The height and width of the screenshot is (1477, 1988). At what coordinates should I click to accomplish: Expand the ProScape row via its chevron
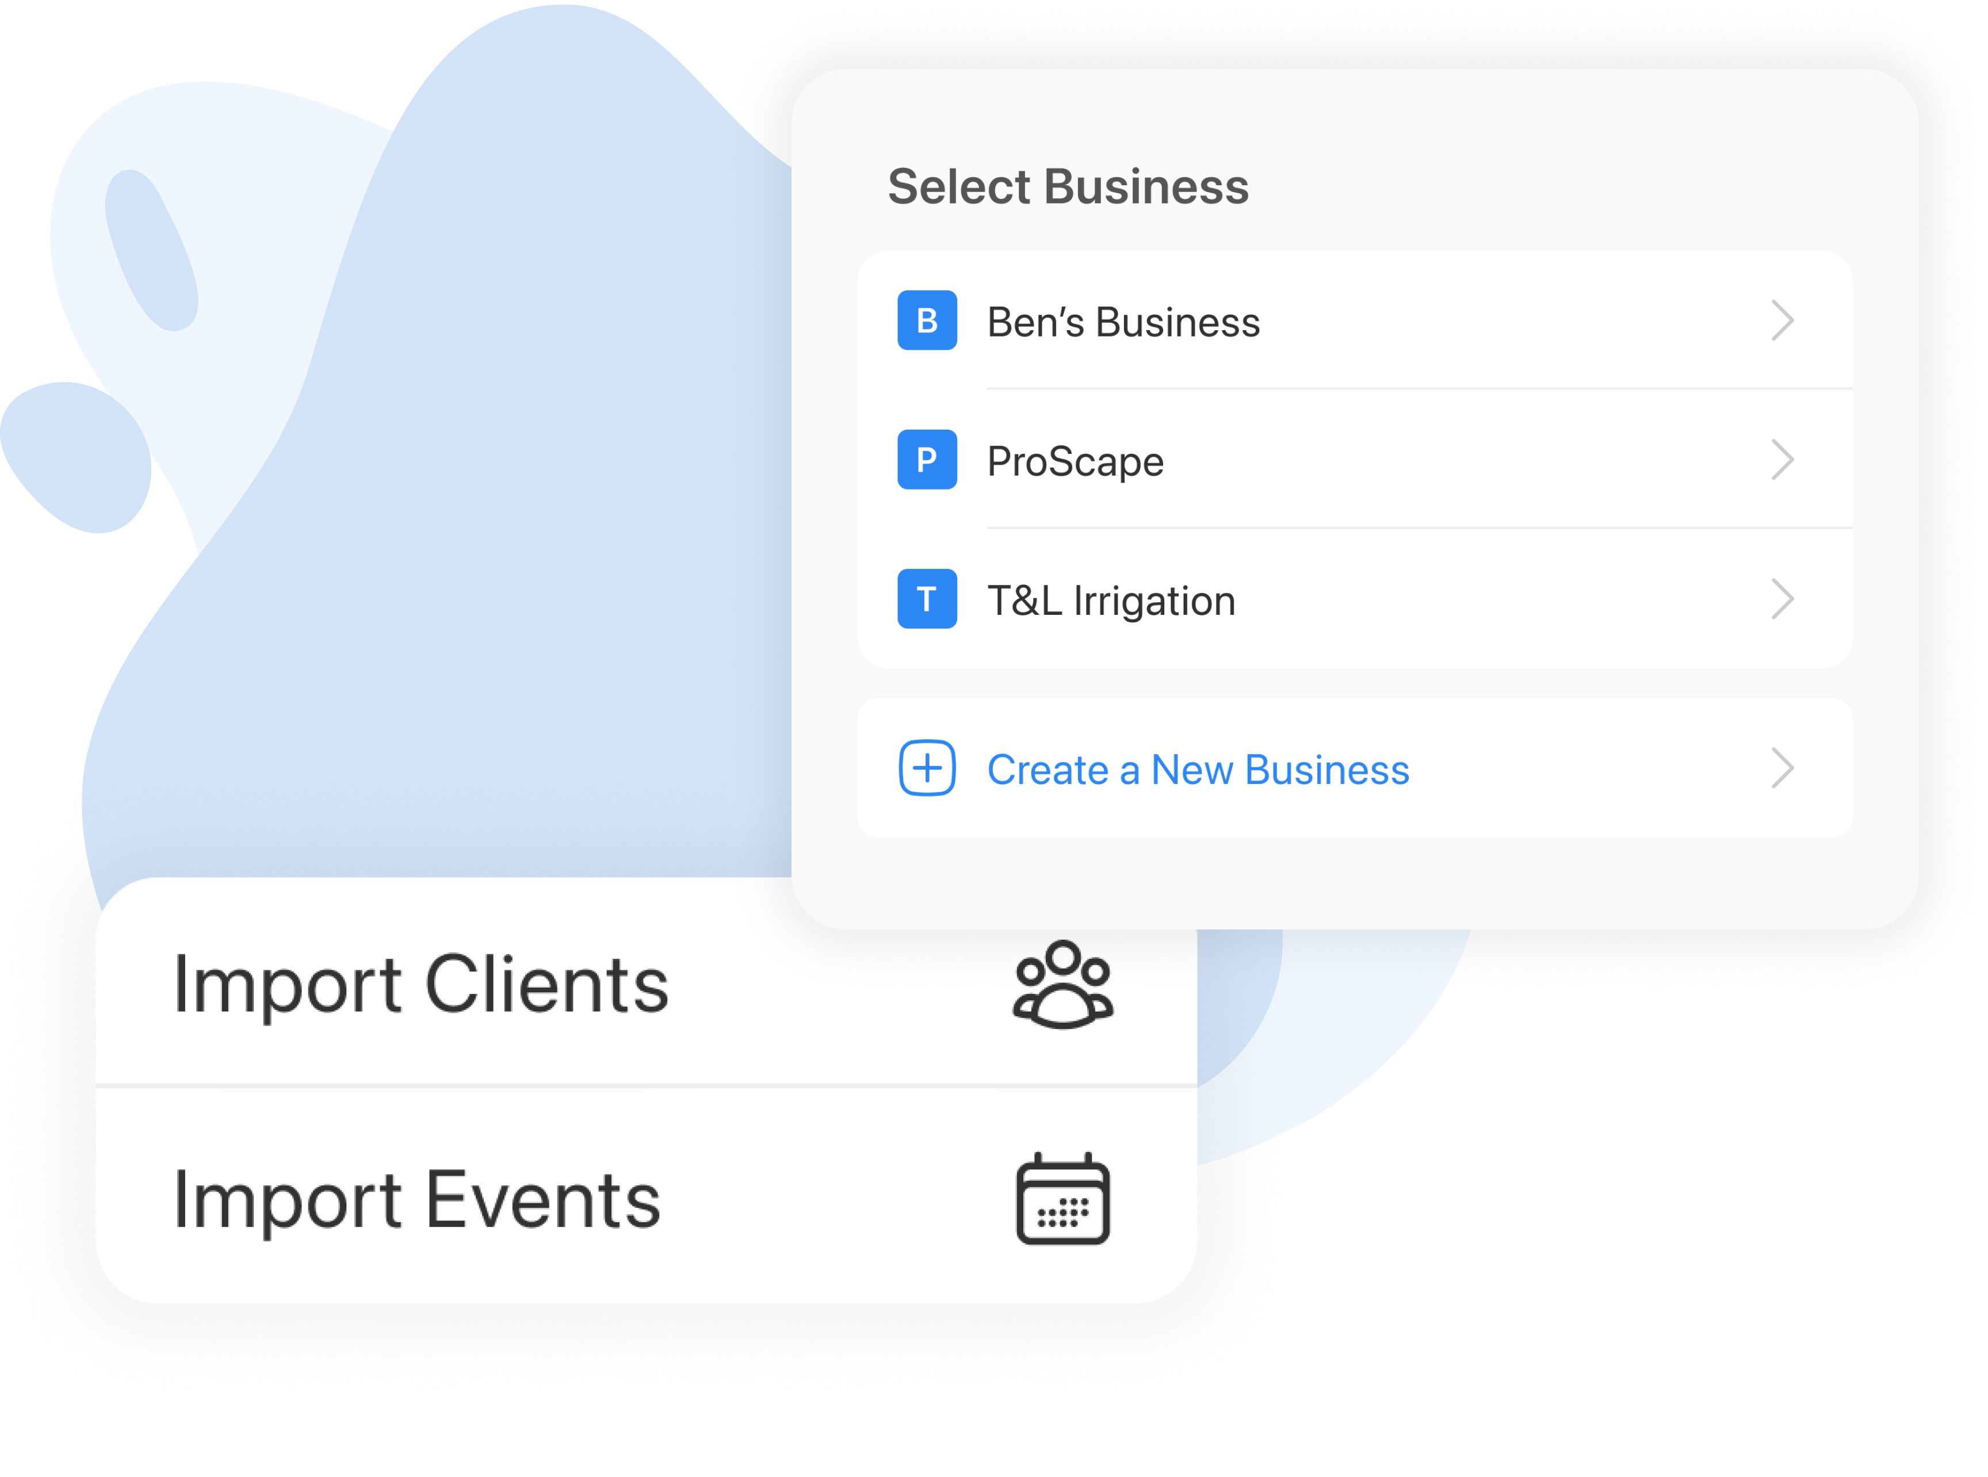pos(1783,460)
